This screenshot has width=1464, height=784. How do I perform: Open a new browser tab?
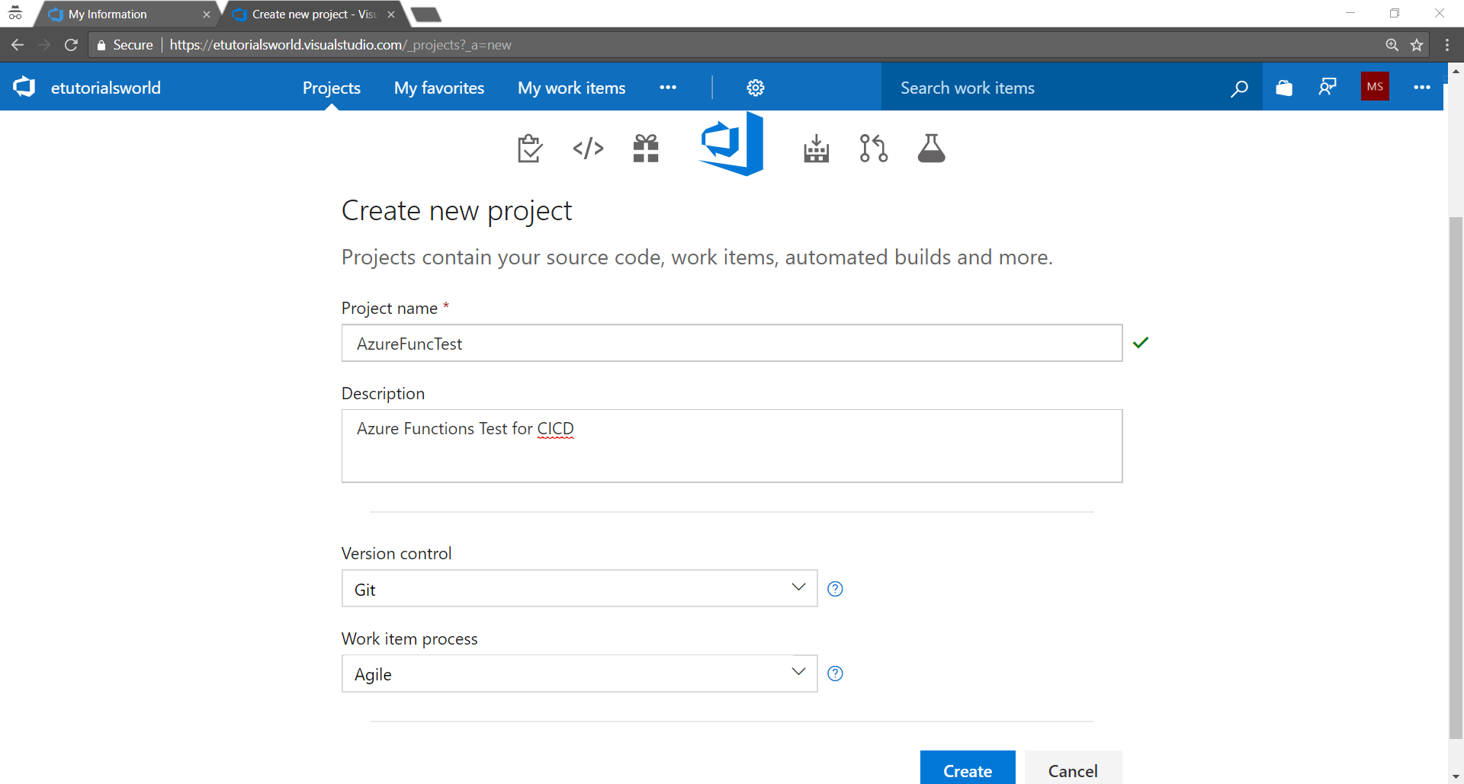click(x=425, y=14)
